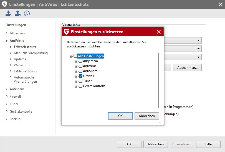The width and height of the screenshot is (225, 152).
Task: Click the shield logo in the reset dialog header
Action: point(66,32)
